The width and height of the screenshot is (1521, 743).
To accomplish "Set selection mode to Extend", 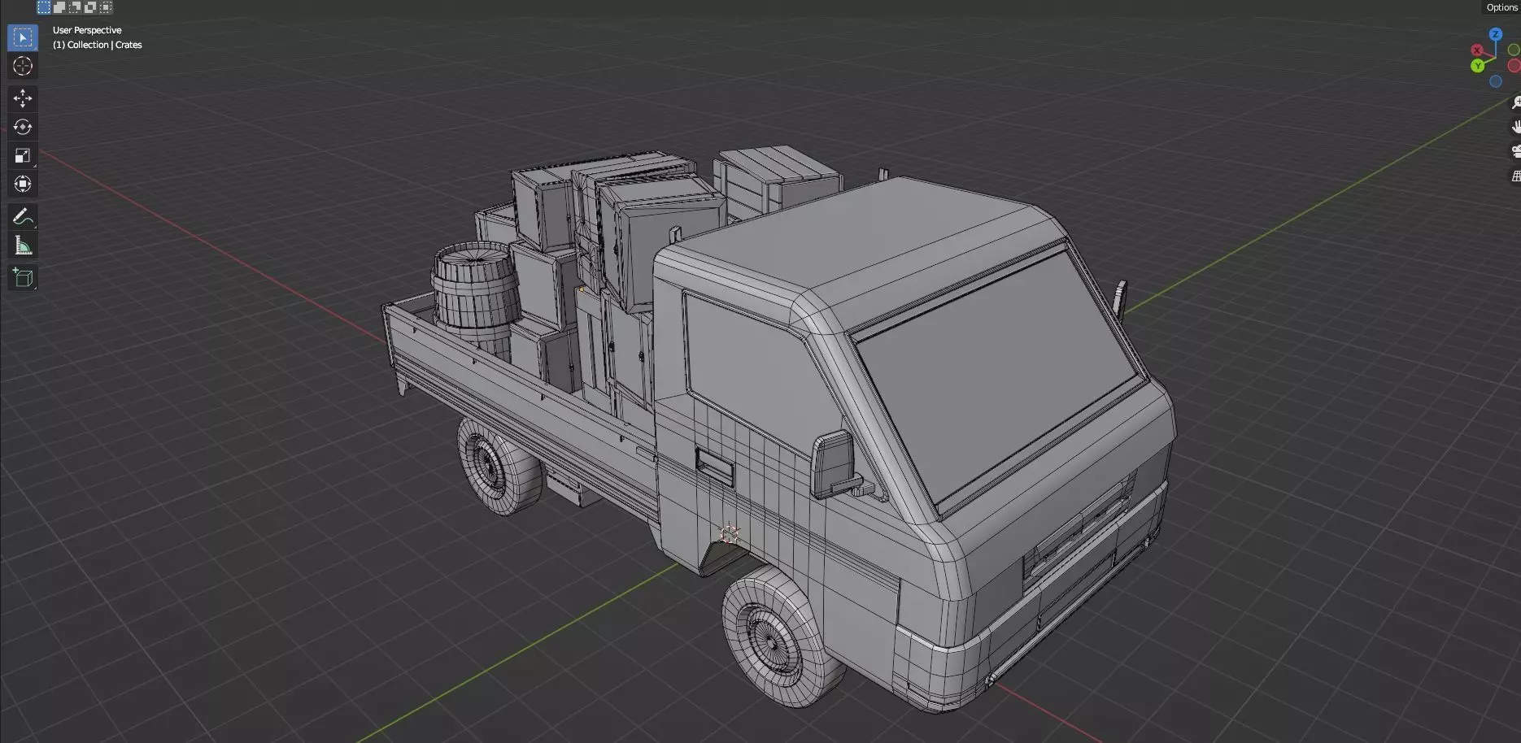I will [59, 7].
